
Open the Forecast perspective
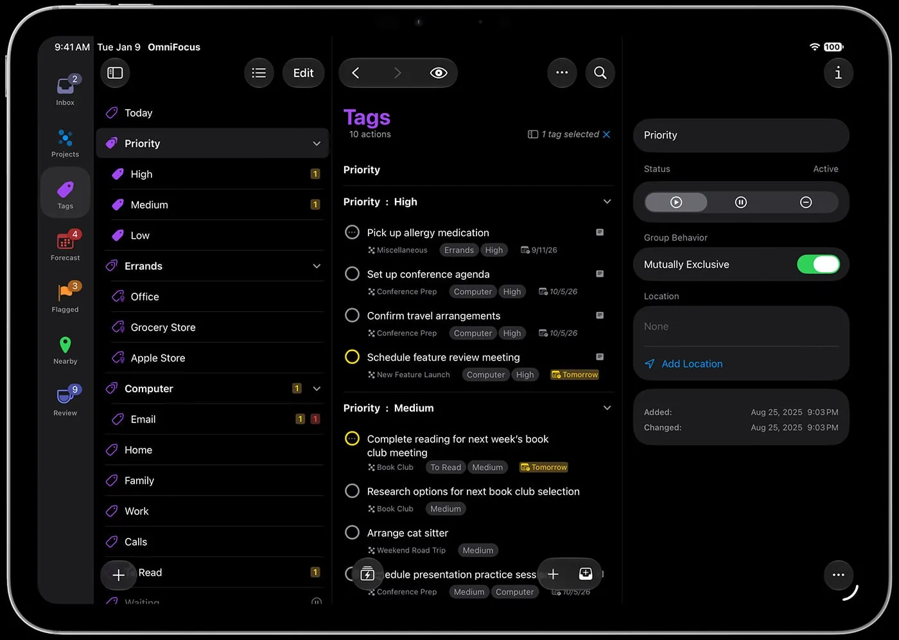tap(65, 246)
